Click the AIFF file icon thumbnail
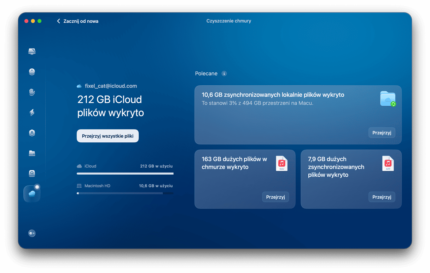The image size is (430, 273). click(x=388, y=164)
